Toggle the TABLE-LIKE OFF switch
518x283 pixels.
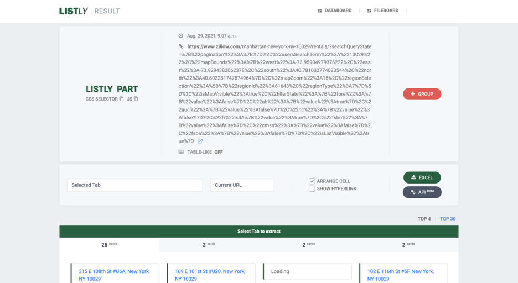pyautogui.click(x=219, y=152)
